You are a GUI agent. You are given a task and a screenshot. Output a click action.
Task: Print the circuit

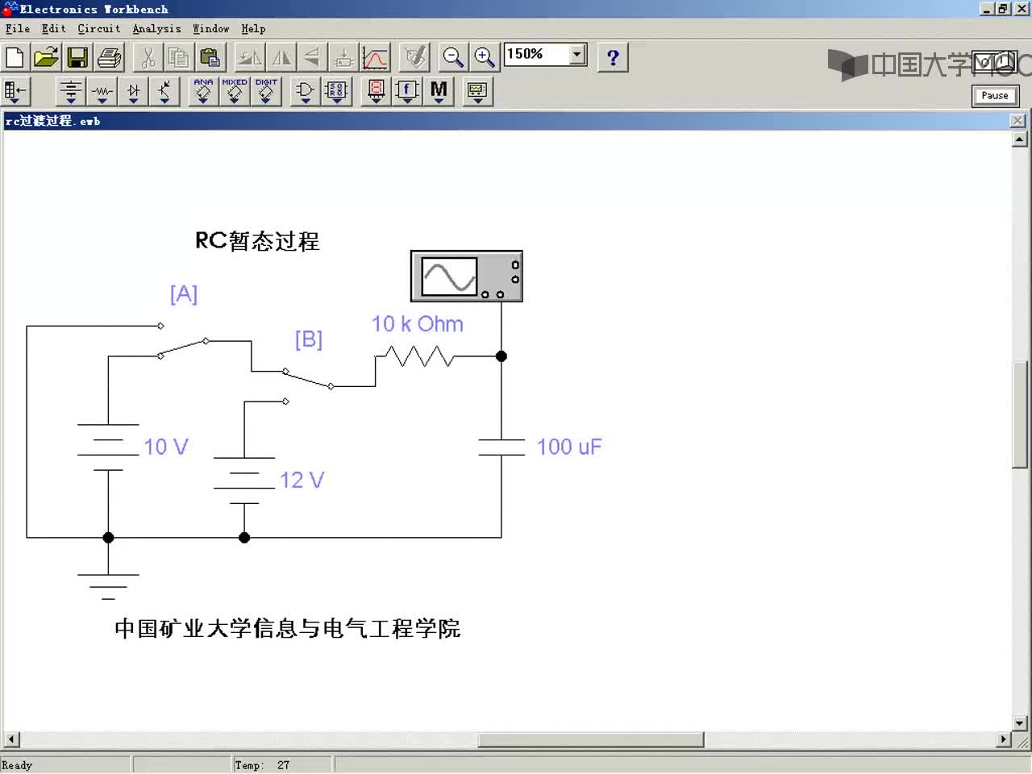pyautogui.click(x=109, y=57)
